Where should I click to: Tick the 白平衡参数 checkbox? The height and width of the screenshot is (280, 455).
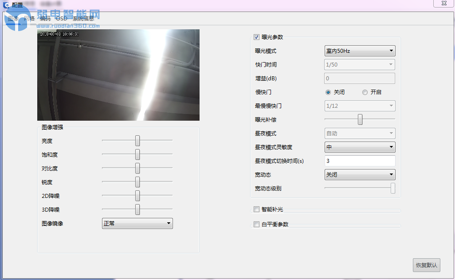coord(256,225)
